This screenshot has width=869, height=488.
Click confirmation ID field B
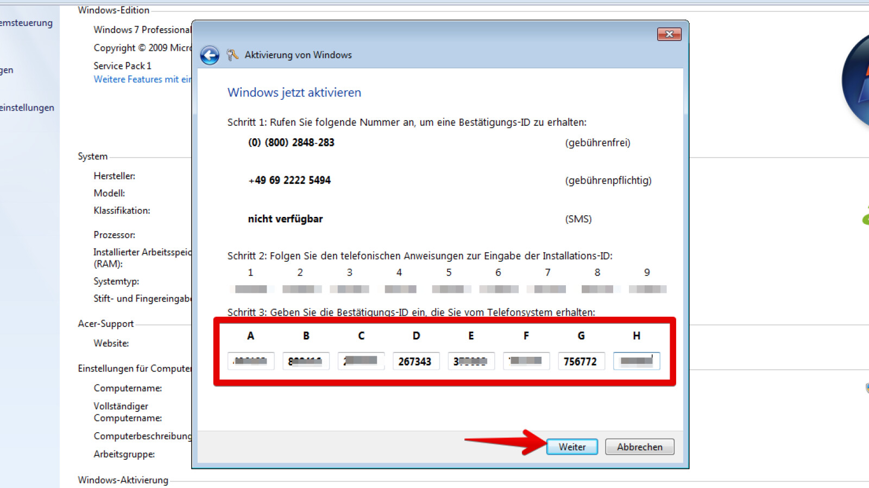click(306, 361)
